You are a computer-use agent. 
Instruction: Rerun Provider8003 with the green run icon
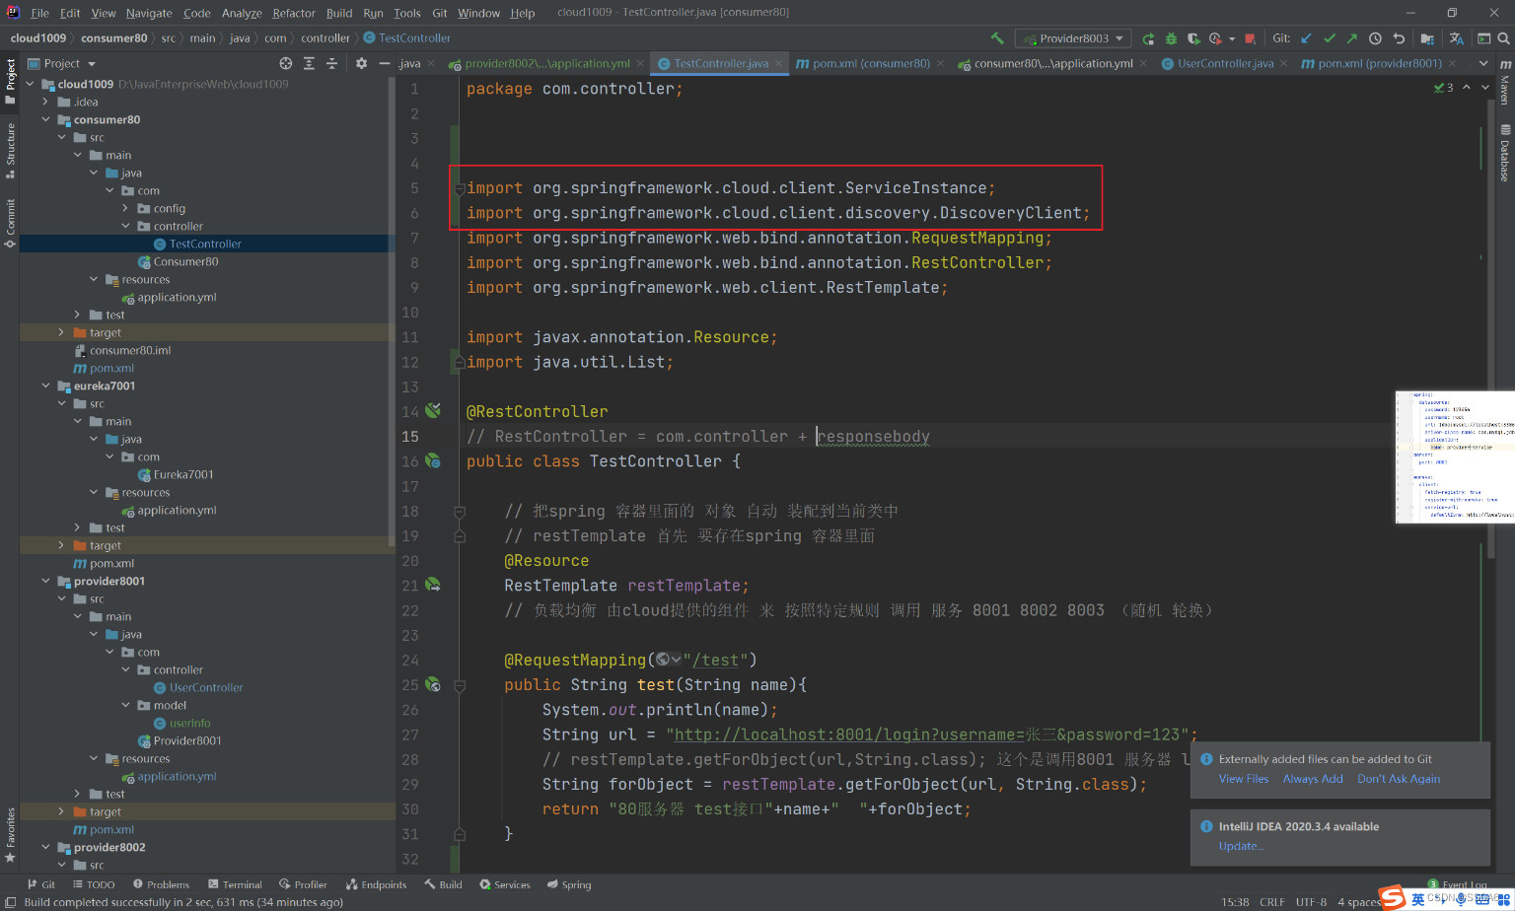click(1148, 38)
